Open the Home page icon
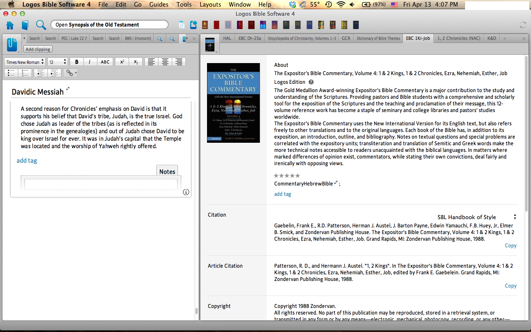This screenshot has height=332, width=531. pyautogui.click(x=10, y=25)
